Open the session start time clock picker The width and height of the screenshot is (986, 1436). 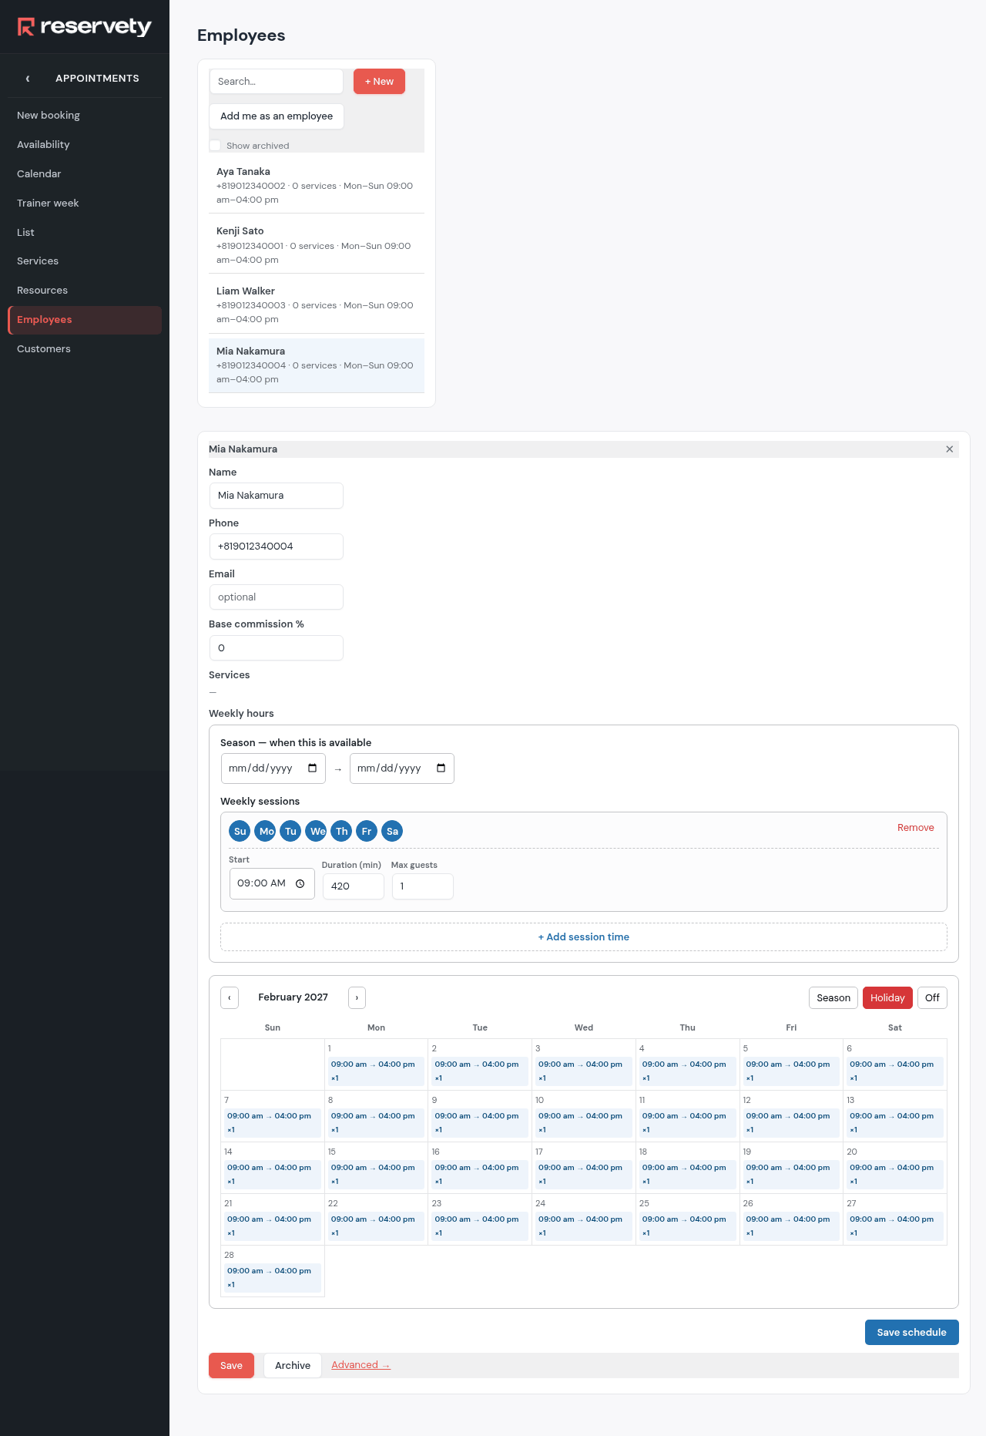point(300,884)
